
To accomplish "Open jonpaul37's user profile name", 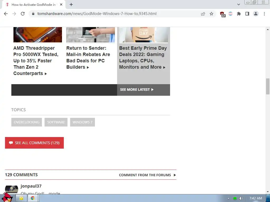I will coord(31,186).
